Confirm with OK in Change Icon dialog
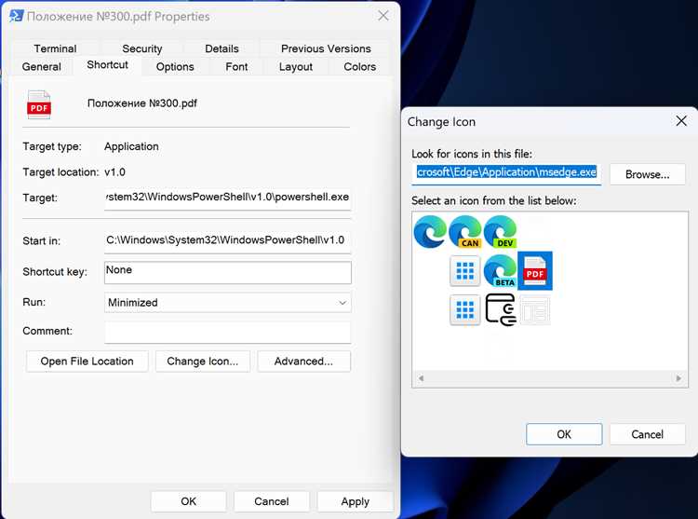 564,434
